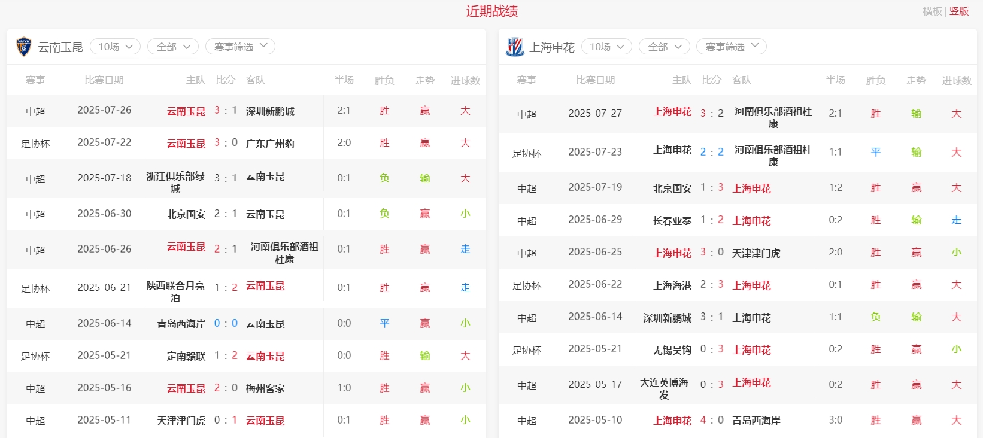Click the 上海申花 team logo icon
Viewport: 983px width, 438px height.
tap(515, 47)
